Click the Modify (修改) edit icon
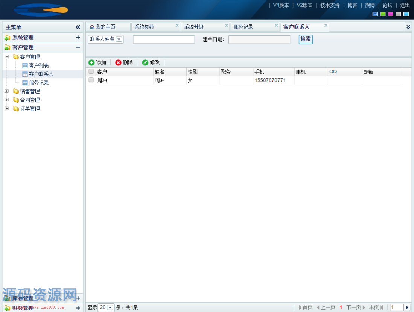Screen dimensions: 414x312 [x=145, y=62]
